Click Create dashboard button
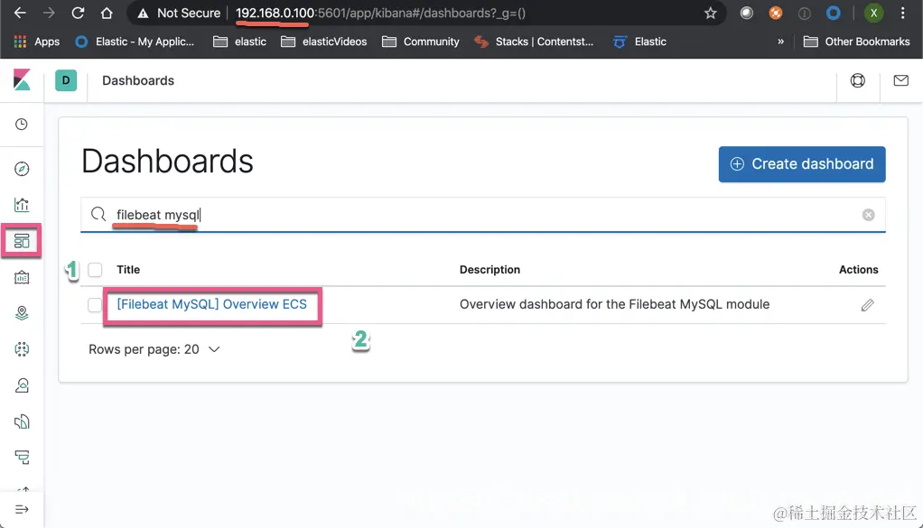 coord(802,164)
